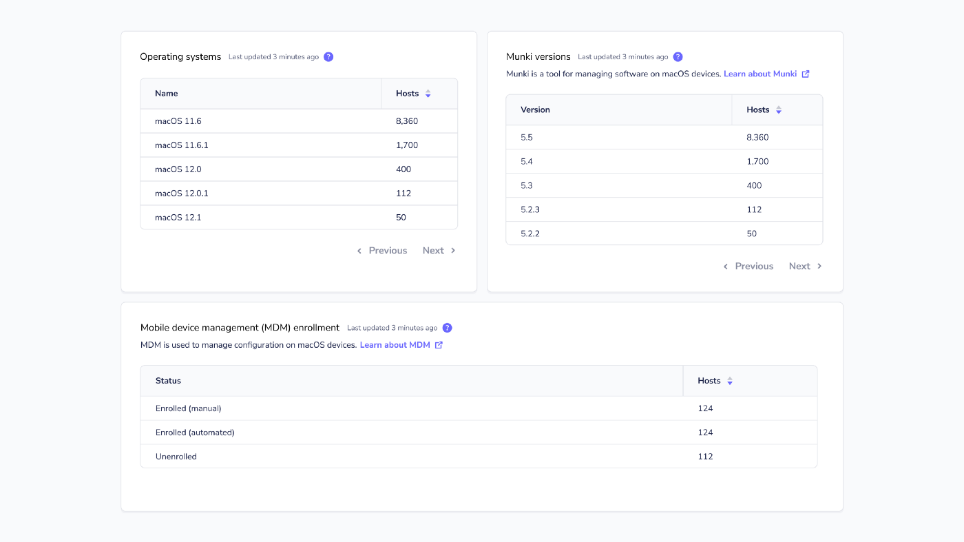
Task: Click Munki version 5.4 cell
Action: tap(527, 162)
